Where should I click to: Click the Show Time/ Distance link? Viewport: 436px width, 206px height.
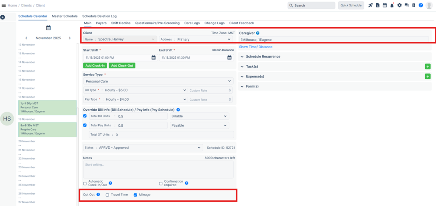click(x=255, y=47)
